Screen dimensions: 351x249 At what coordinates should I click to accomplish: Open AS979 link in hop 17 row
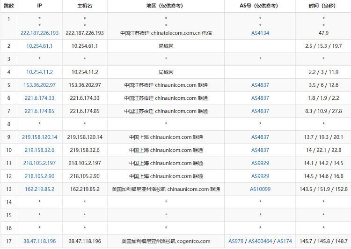click(236, 241)
